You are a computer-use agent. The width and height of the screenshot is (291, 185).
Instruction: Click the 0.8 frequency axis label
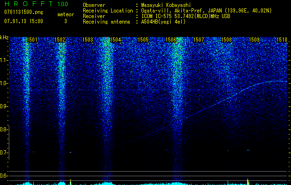click(x=4, y=129)
